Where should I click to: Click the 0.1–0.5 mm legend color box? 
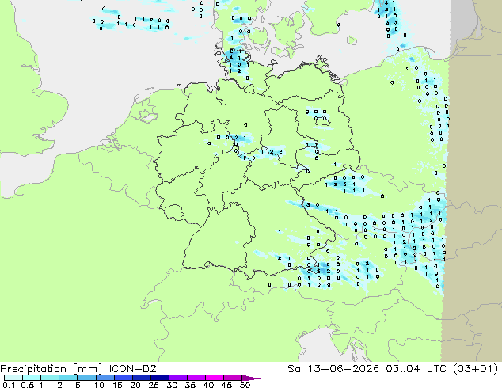pos(13,378)
